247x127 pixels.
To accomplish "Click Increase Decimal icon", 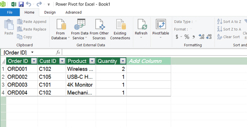I will [x=202, y=37].
